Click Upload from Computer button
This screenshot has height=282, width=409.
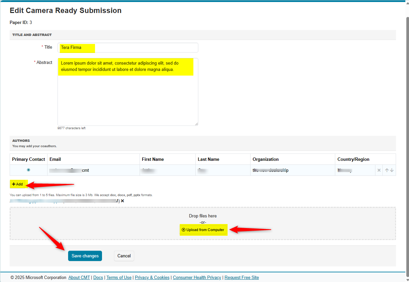pos(203,230)
